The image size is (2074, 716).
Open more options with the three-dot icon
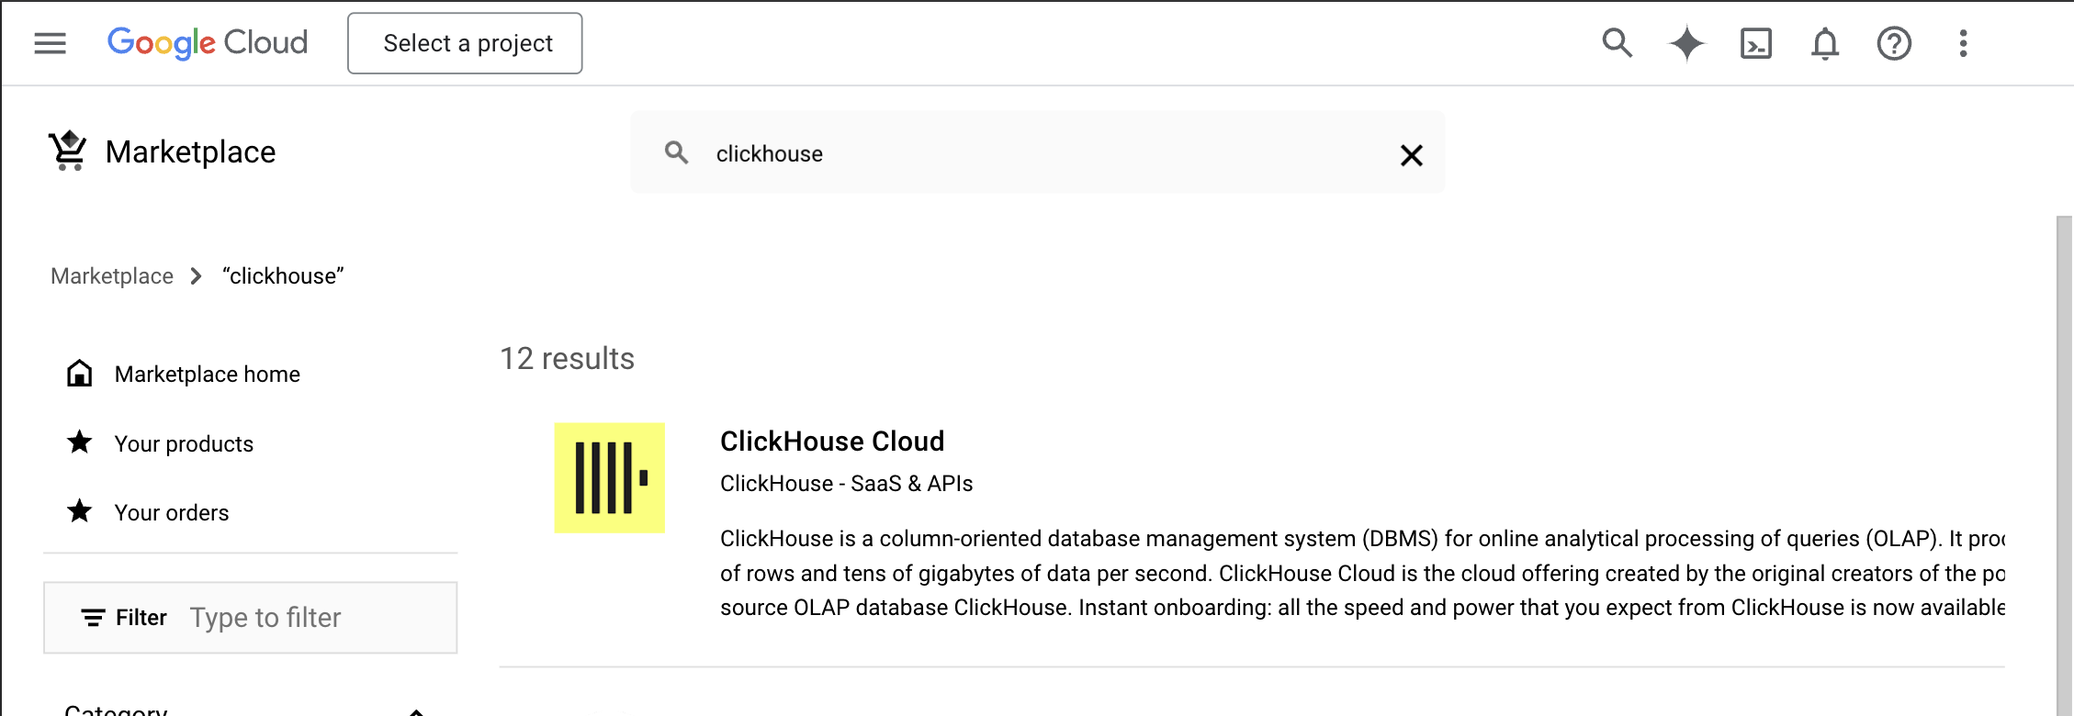[1963, 43]
